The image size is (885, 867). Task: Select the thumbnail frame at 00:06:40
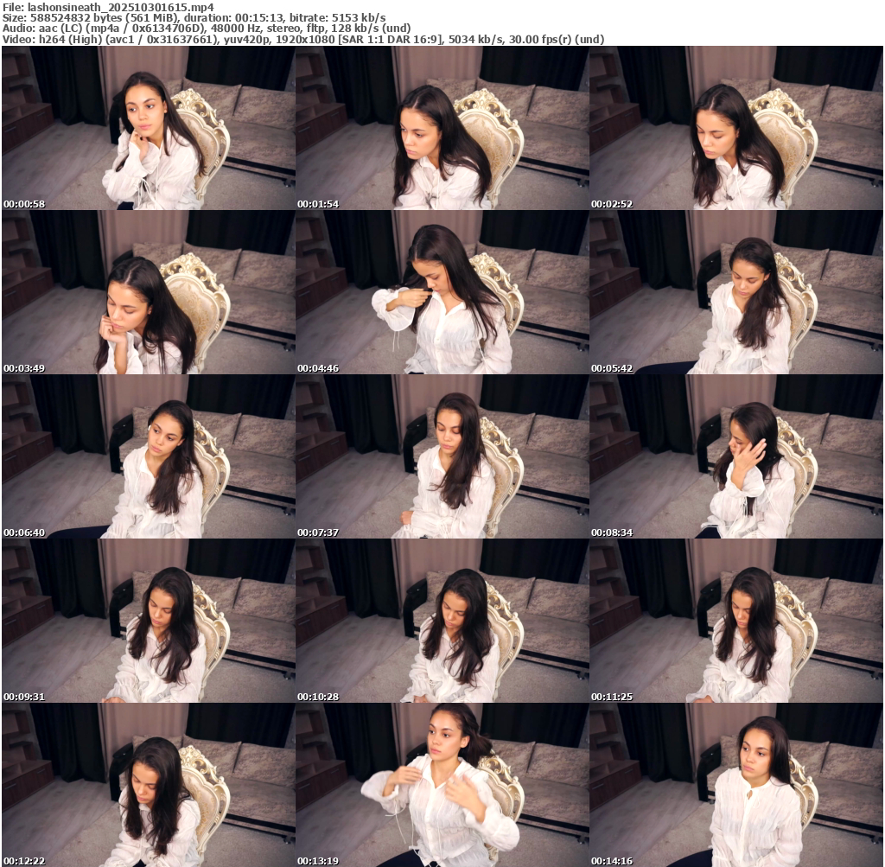(x=149, y=456)
